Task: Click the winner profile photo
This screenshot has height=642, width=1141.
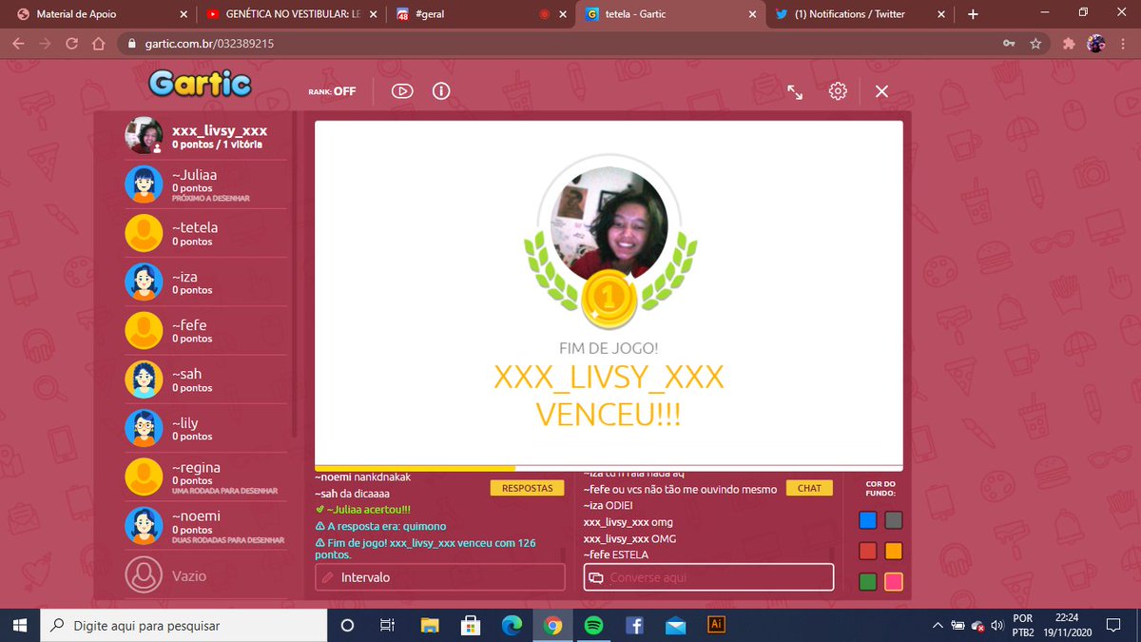Action: click(x=609, y=224)
